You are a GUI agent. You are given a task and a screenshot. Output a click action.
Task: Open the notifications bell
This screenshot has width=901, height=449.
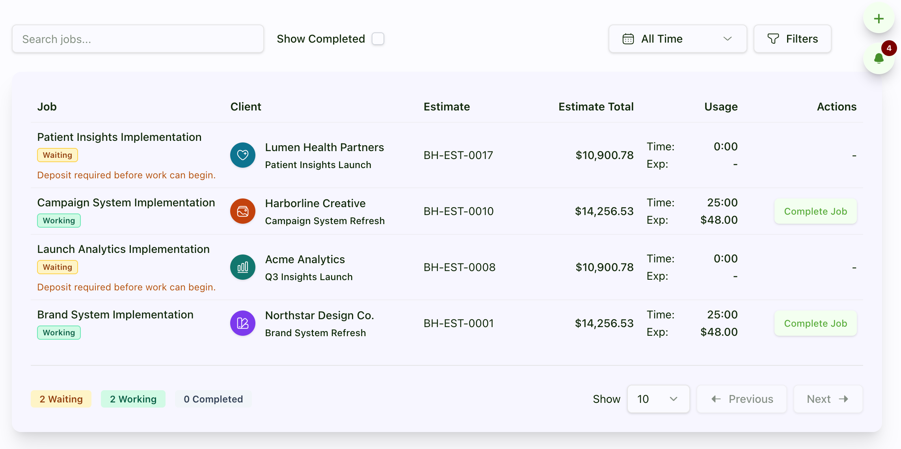click(879, 59)
